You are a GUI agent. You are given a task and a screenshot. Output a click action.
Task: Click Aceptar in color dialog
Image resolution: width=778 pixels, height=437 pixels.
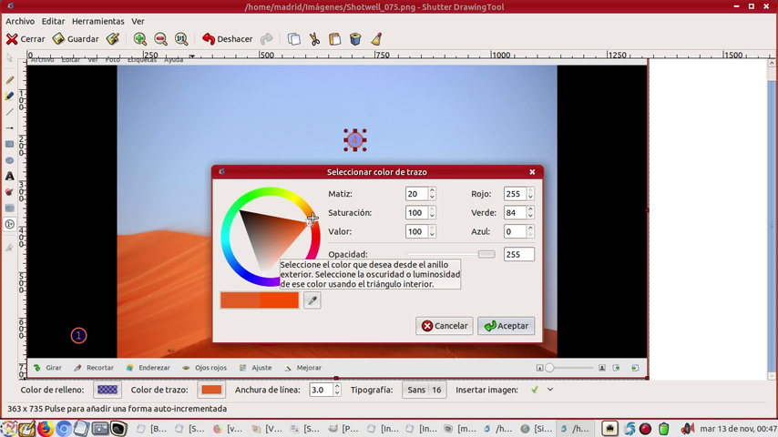[507, 326]
